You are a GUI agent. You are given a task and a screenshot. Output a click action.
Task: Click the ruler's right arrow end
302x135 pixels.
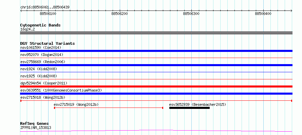[x=291, y=11]
